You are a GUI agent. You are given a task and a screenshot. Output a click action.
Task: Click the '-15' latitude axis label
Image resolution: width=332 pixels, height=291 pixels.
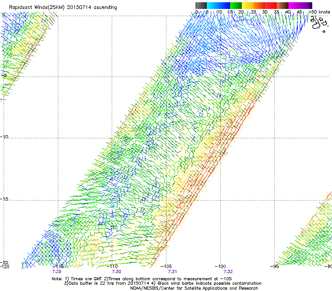pos(4,199)
